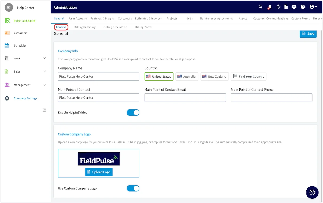Open Schedule in the sidebar
This screenshot has width=323, height=203.
point(20,45)
